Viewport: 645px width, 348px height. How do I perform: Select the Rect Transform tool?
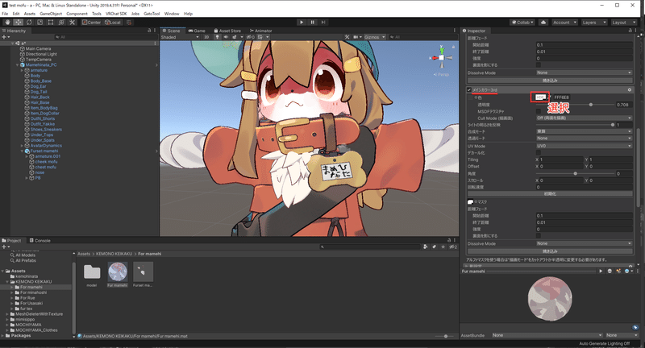[51, 23]
